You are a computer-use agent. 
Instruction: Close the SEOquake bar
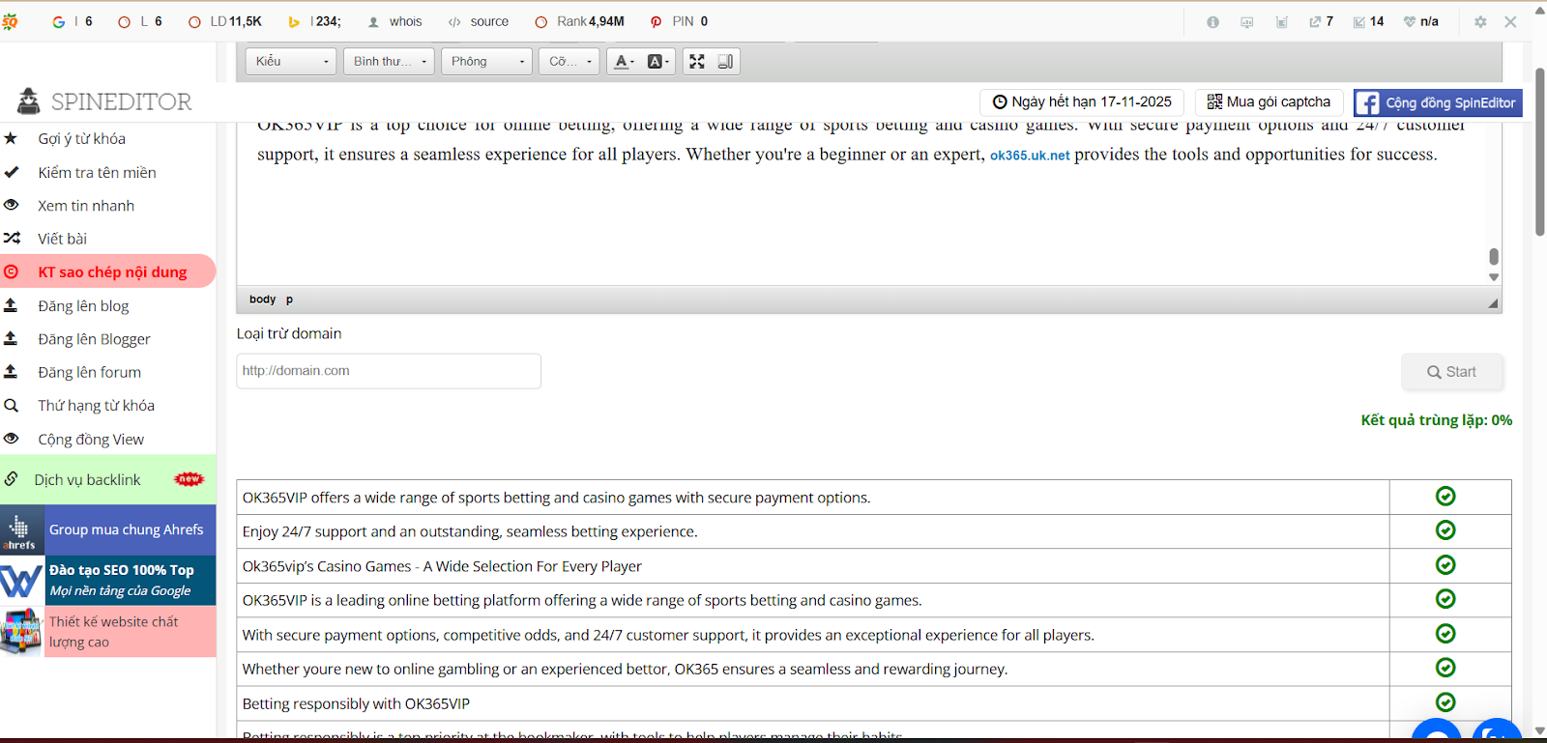tap(1510, 21)
